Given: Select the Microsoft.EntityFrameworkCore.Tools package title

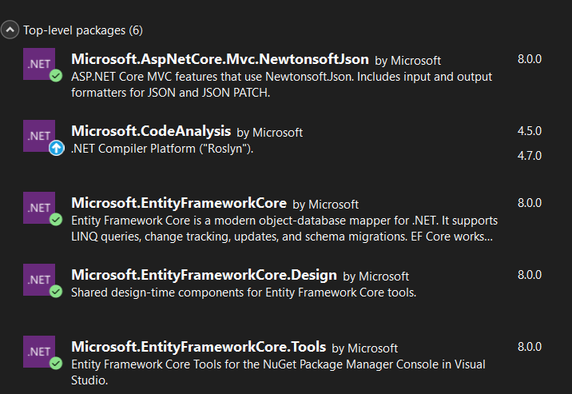Looking at the screenshot, I should pyautogui.click(x=198, y=347).
